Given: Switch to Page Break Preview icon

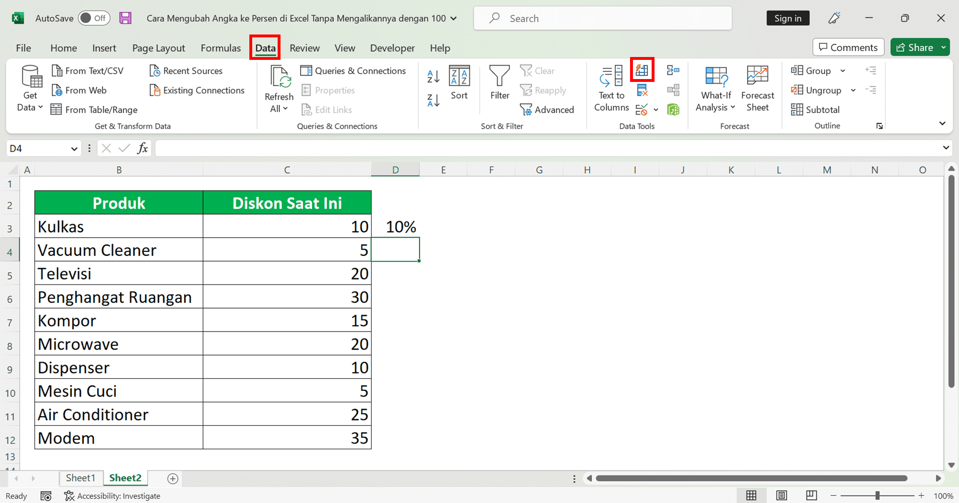Looking at the screenshot, I should 811,496.
